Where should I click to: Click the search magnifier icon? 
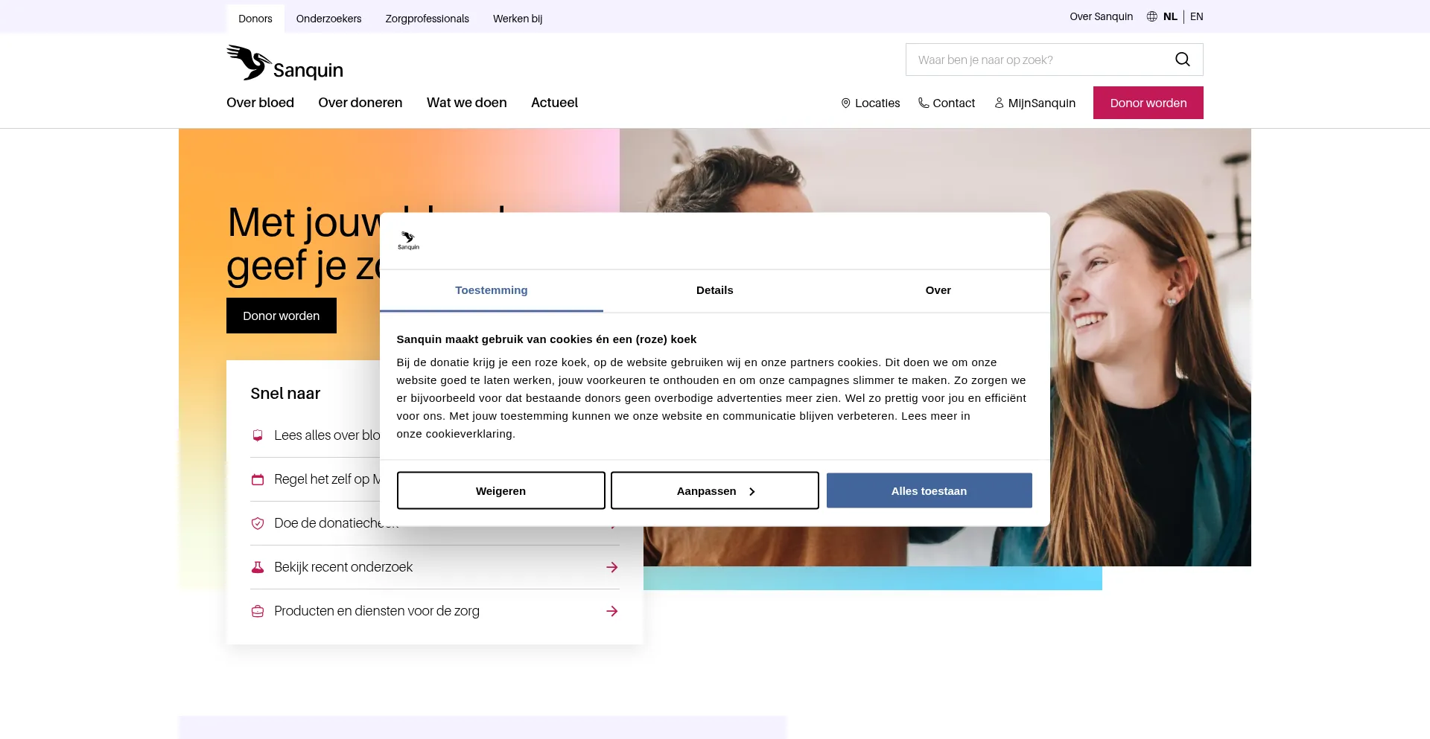(1182, 60)
